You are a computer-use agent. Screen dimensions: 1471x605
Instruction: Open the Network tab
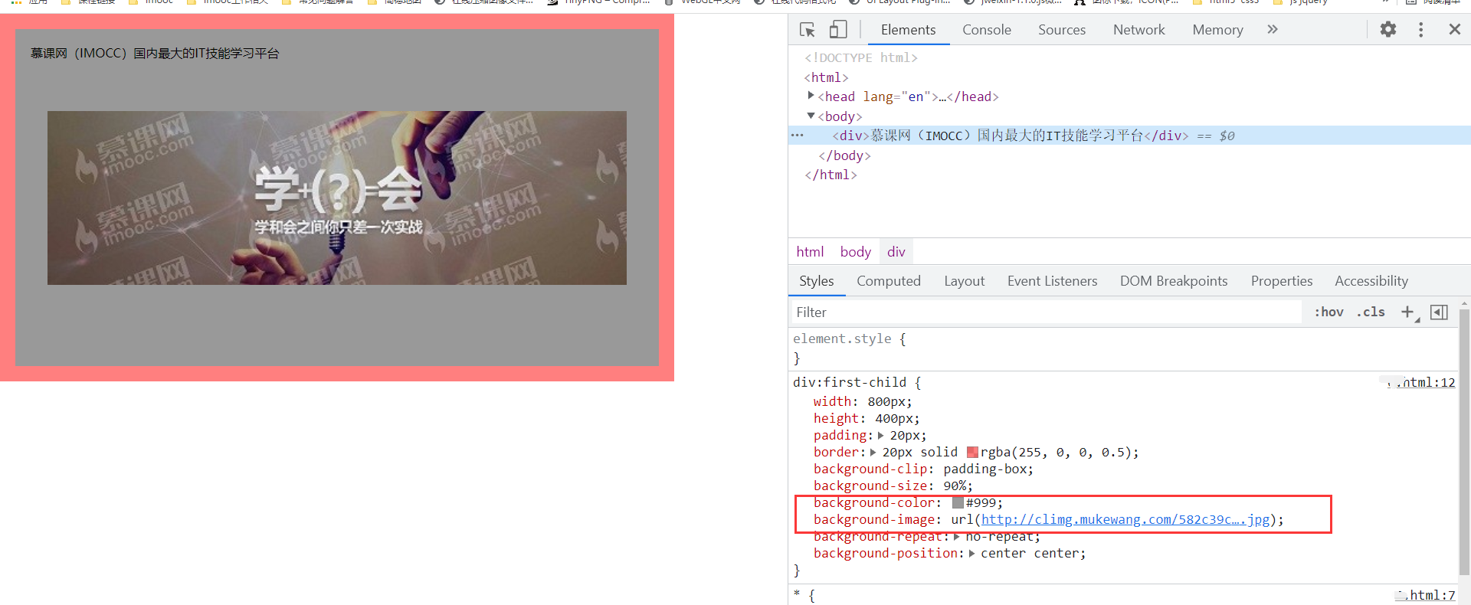coord(1138,30)
